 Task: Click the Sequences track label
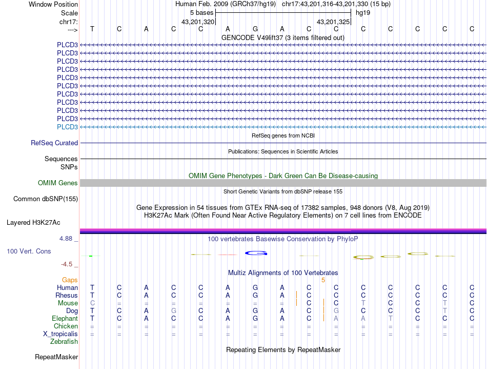pos(61,159)
